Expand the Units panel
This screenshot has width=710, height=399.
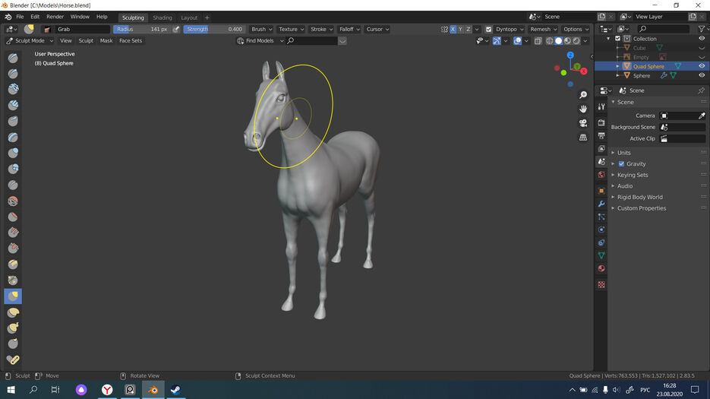(623, 153)
